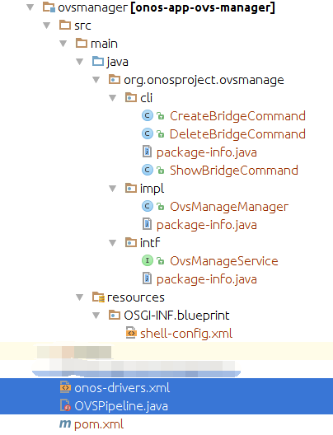The height and width of the screenshot is (435, 333).
Task: Select the org.onosproject.ovsmanage package
Action: [x=204, y=80]
